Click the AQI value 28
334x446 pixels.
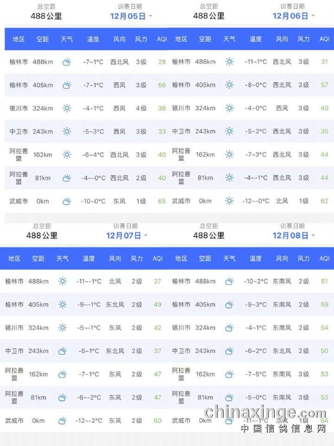(162, 62)
